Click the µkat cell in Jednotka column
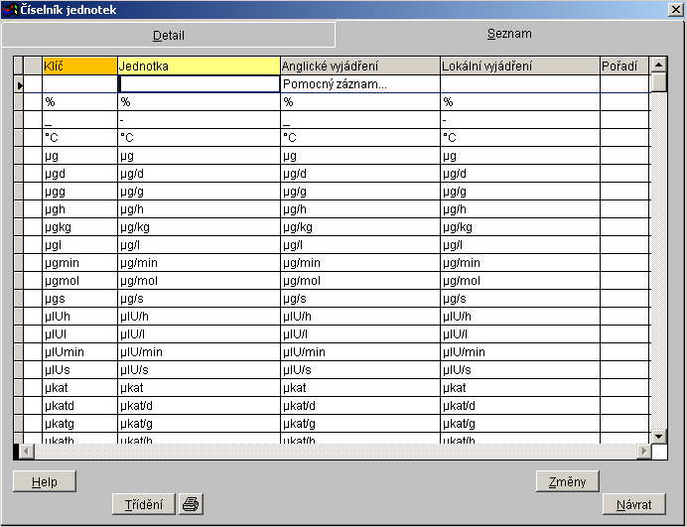Viewport: 687px width, 527px height. point(199,388)
